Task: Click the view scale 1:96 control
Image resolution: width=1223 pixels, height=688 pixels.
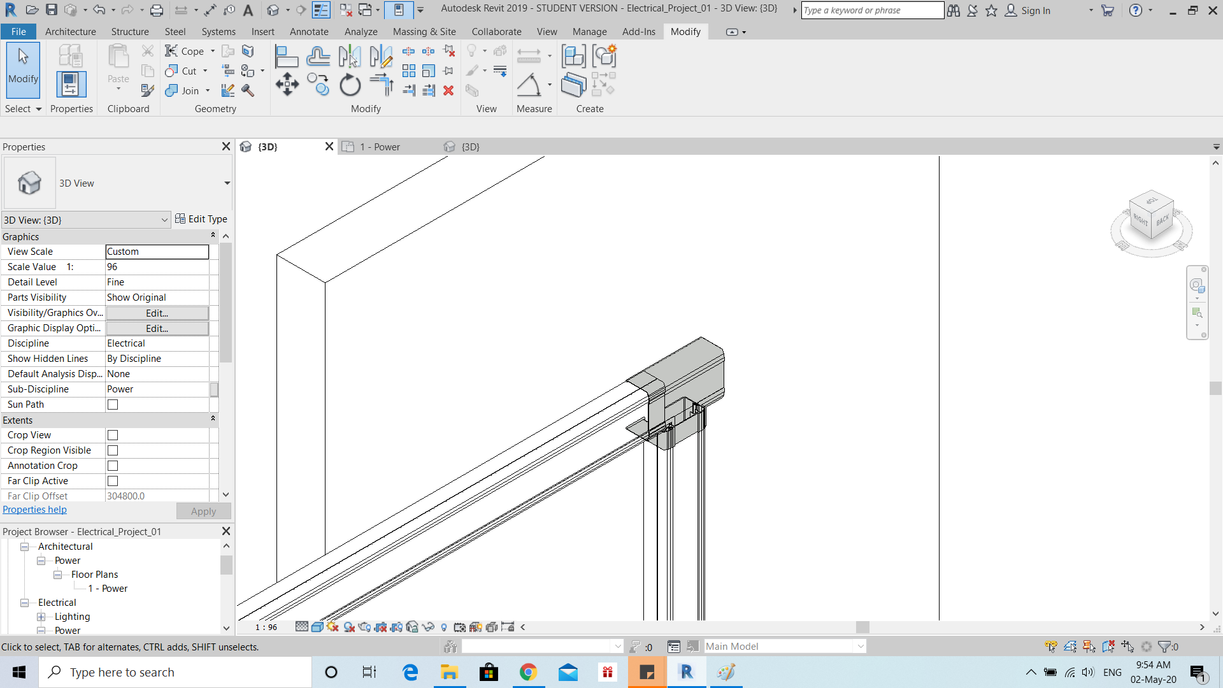Action: pos(266,627)
